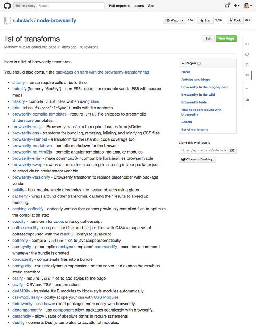
Task: Open the browserify-istanbul link
Action: [x=29, y=139]
